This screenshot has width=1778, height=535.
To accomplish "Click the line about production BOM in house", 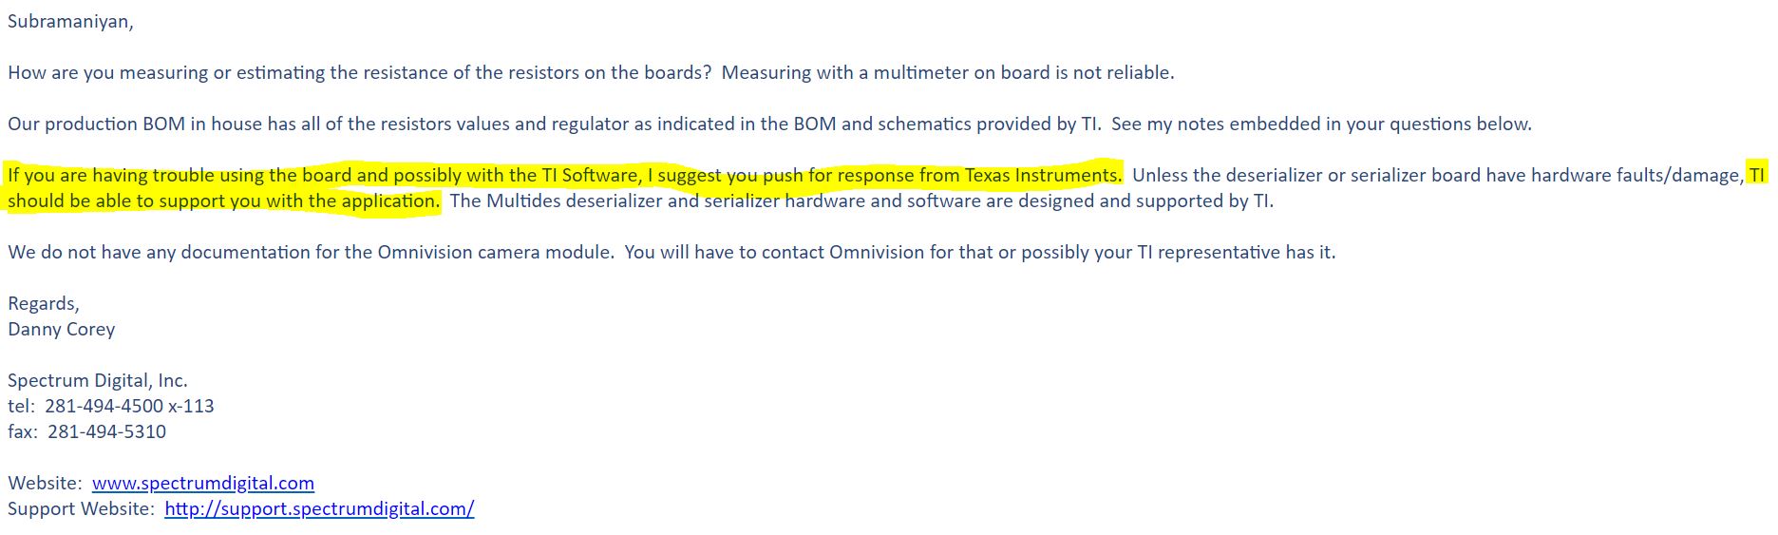I will [x=554, y=124].
